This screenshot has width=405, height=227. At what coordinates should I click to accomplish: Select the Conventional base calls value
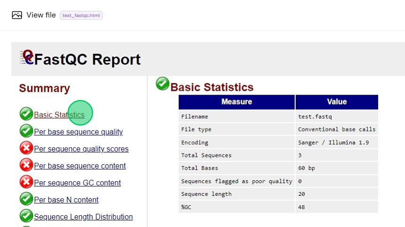(x=337, y=130)
